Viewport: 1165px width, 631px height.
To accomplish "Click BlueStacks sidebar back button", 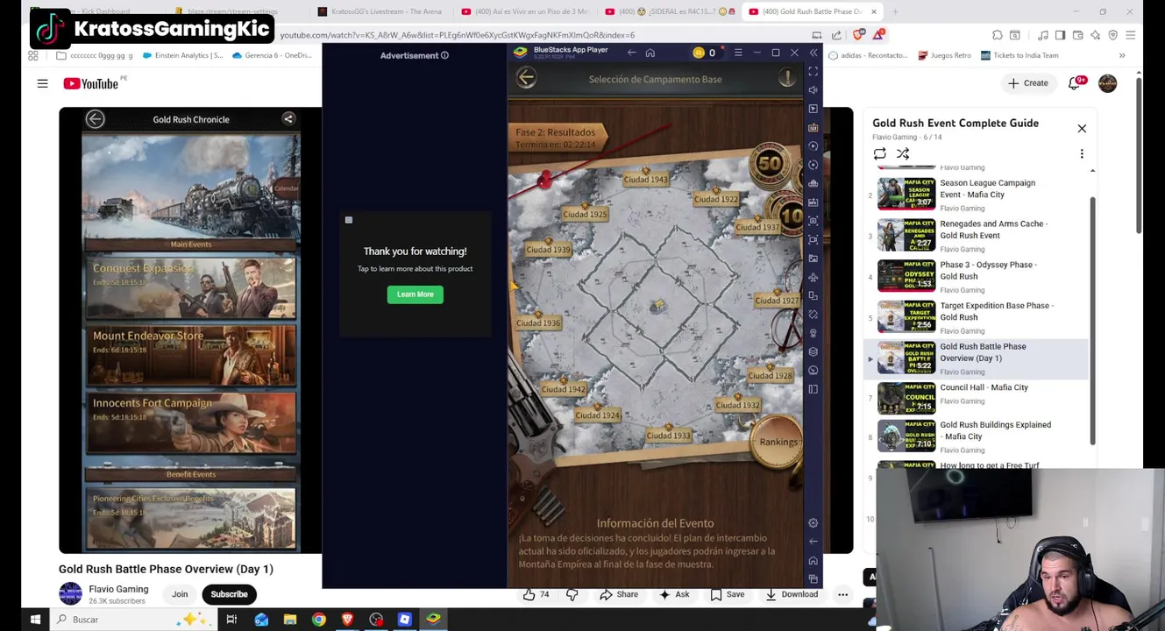I will (813, 542).
